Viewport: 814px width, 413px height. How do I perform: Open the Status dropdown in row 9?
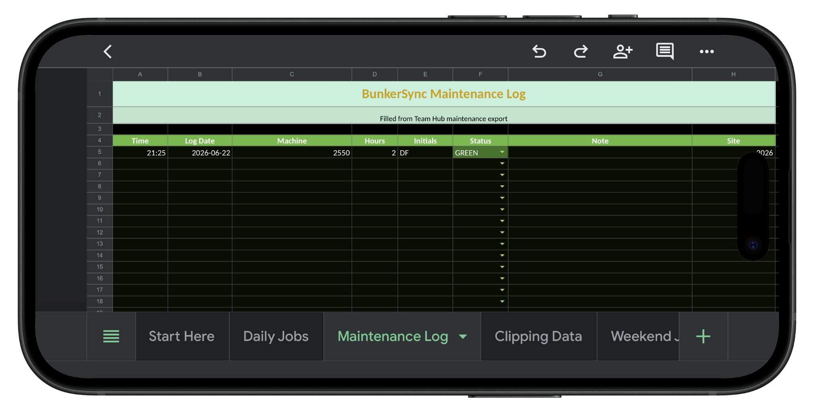[502, 198]
